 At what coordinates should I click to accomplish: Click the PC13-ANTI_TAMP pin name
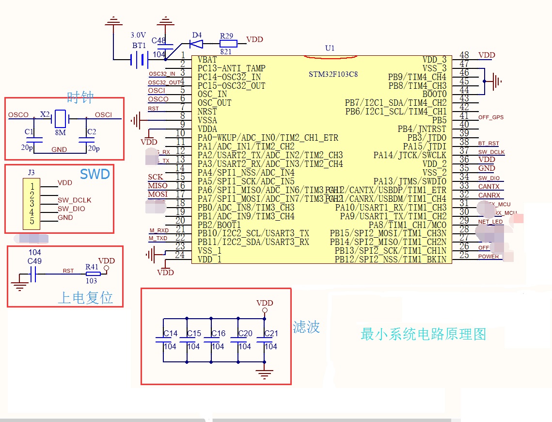coord(231,68)
